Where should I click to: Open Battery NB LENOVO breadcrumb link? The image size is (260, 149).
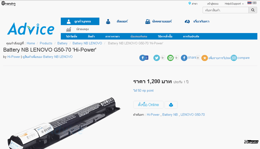[87, 43]
